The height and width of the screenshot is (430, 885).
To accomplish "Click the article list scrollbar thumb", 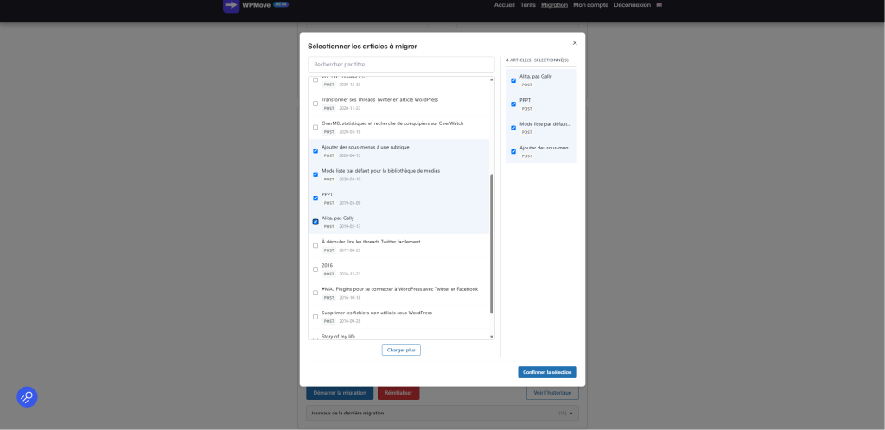I will pos(492,244).
